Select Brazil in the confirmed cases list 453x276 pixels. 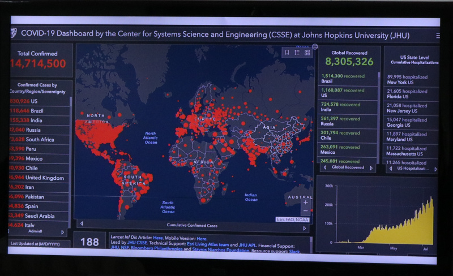point(40,111)
